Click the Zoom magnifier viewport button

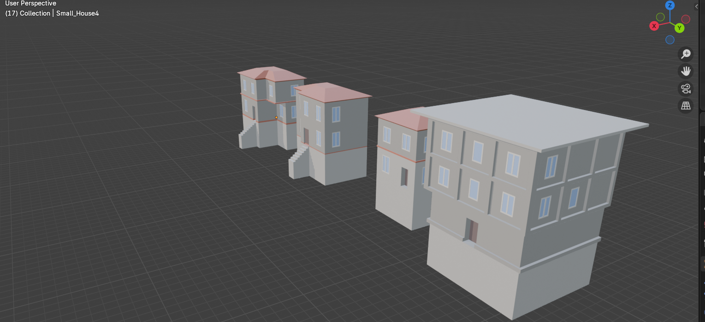point(686,54)
